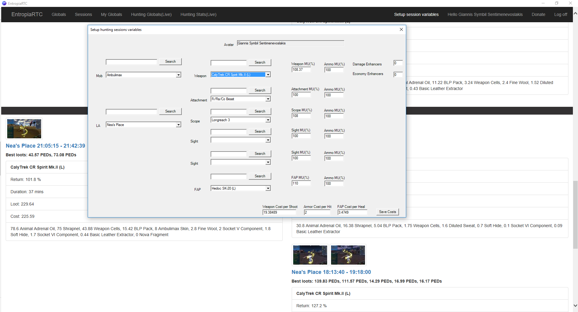The width and height of the screenshot is (578, 312).
Task: Click FAP Cost per Heal field
Action: coord(352,212)
